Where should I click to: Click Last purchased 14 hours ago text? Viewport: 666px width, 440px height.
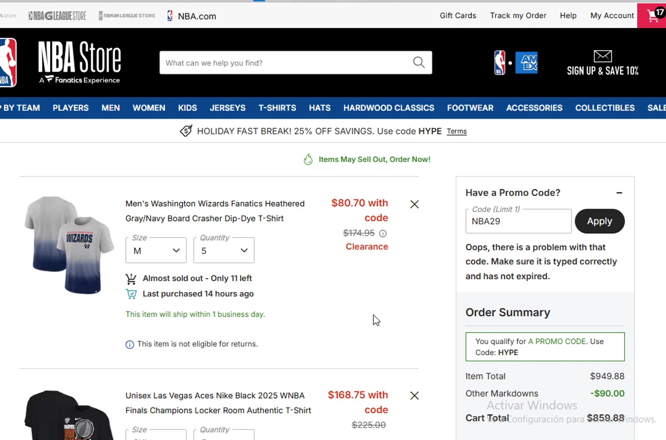point(198,294)
